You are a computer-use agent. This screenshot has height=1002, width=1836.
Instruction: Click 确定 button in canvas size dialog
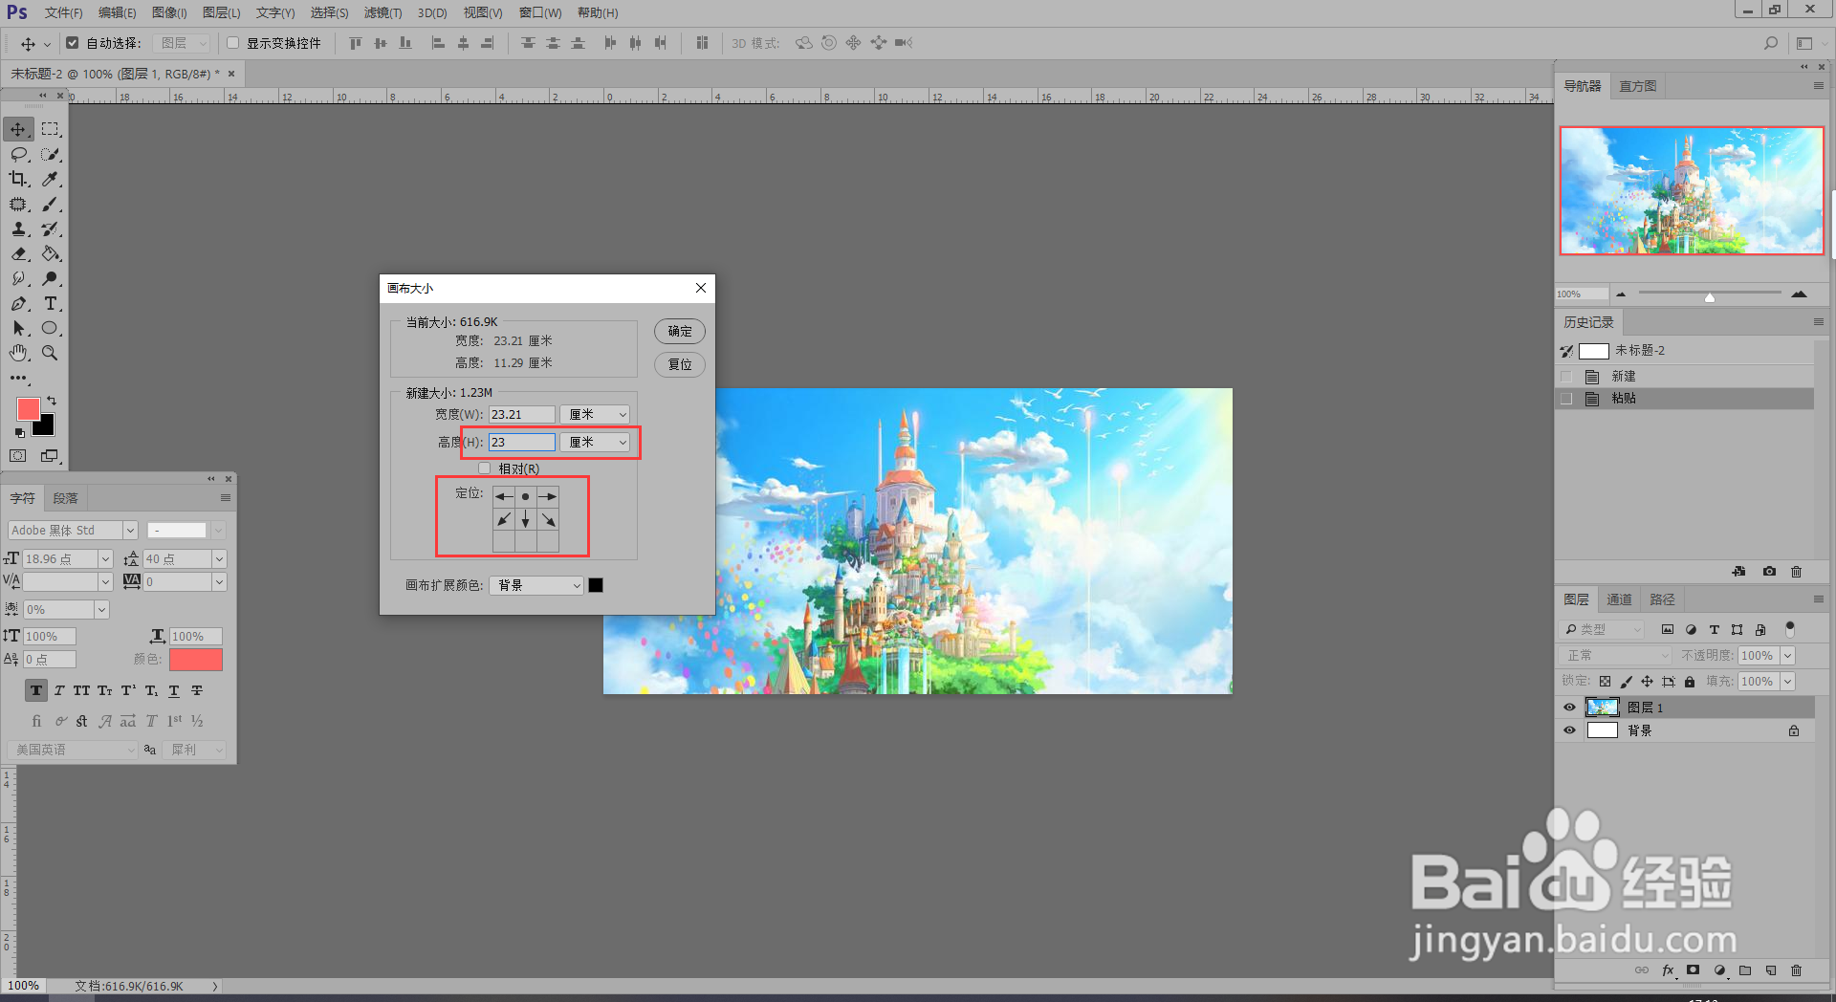click(x=680, y=331)
